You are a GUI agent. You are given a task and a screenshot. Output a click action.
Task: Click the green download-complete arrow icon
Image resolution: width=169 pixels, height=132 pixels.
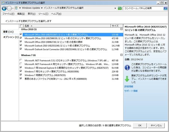coord(127,79)
